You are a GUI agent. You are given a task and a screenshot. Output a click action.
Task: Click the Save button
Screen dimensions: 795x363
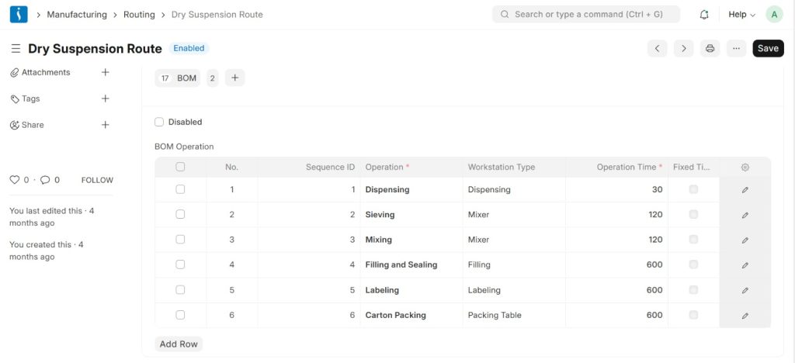[x=768, y=48]
